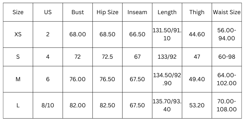Image resolution: width=246 pixels, height=123 pixels.
Task: Select the Hip Size header cell
Action: coord(107,12)
